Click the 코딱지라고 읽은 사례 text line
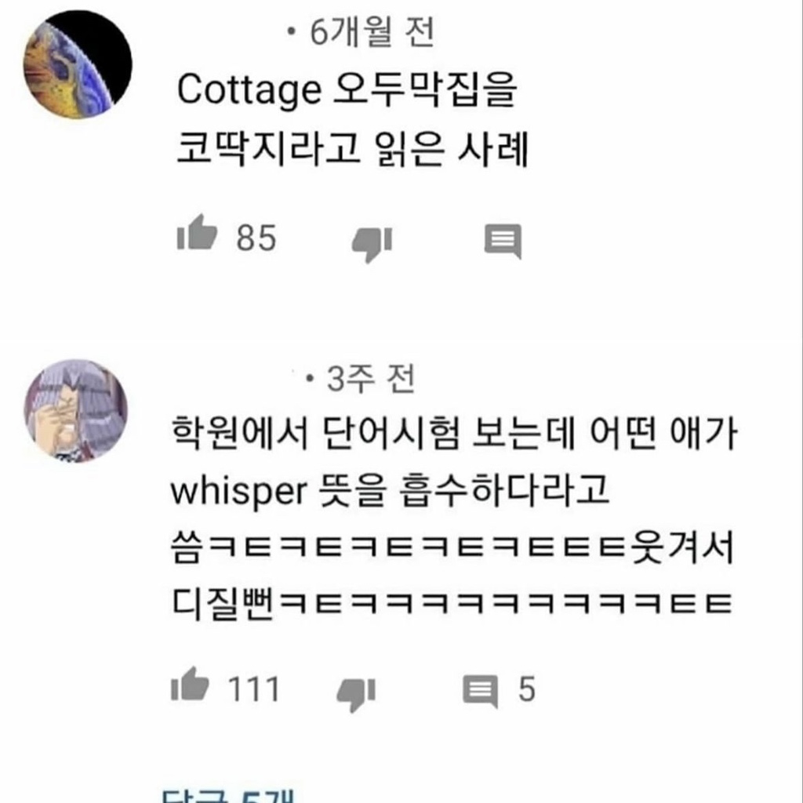Viewport: 803px width, 803px height. click(352, 148)
